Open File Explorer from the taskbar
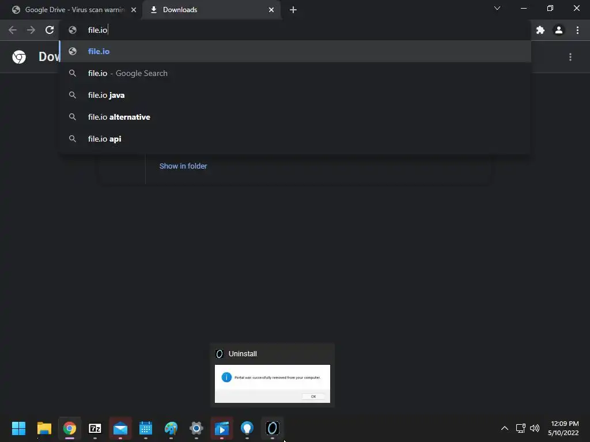 pos(44,428)
